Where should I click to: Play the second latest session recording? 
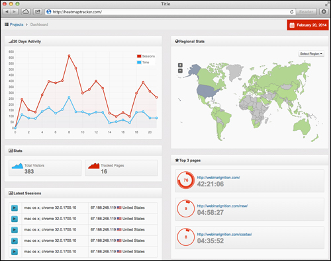pyautogui.click(x=15, y=219)
